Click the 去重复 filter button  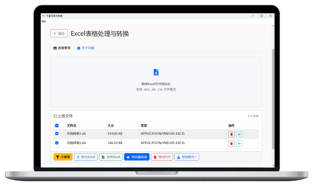click(x=63, y=157)
